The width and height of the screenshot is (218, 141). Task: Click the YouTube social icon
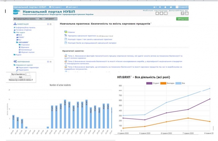187,13
